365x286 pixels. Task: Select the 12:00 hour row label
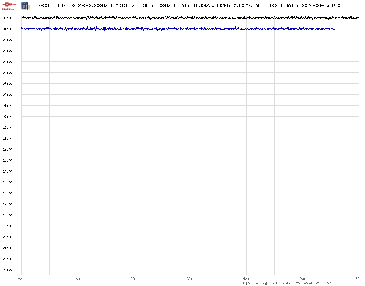(x=7, y=149)
